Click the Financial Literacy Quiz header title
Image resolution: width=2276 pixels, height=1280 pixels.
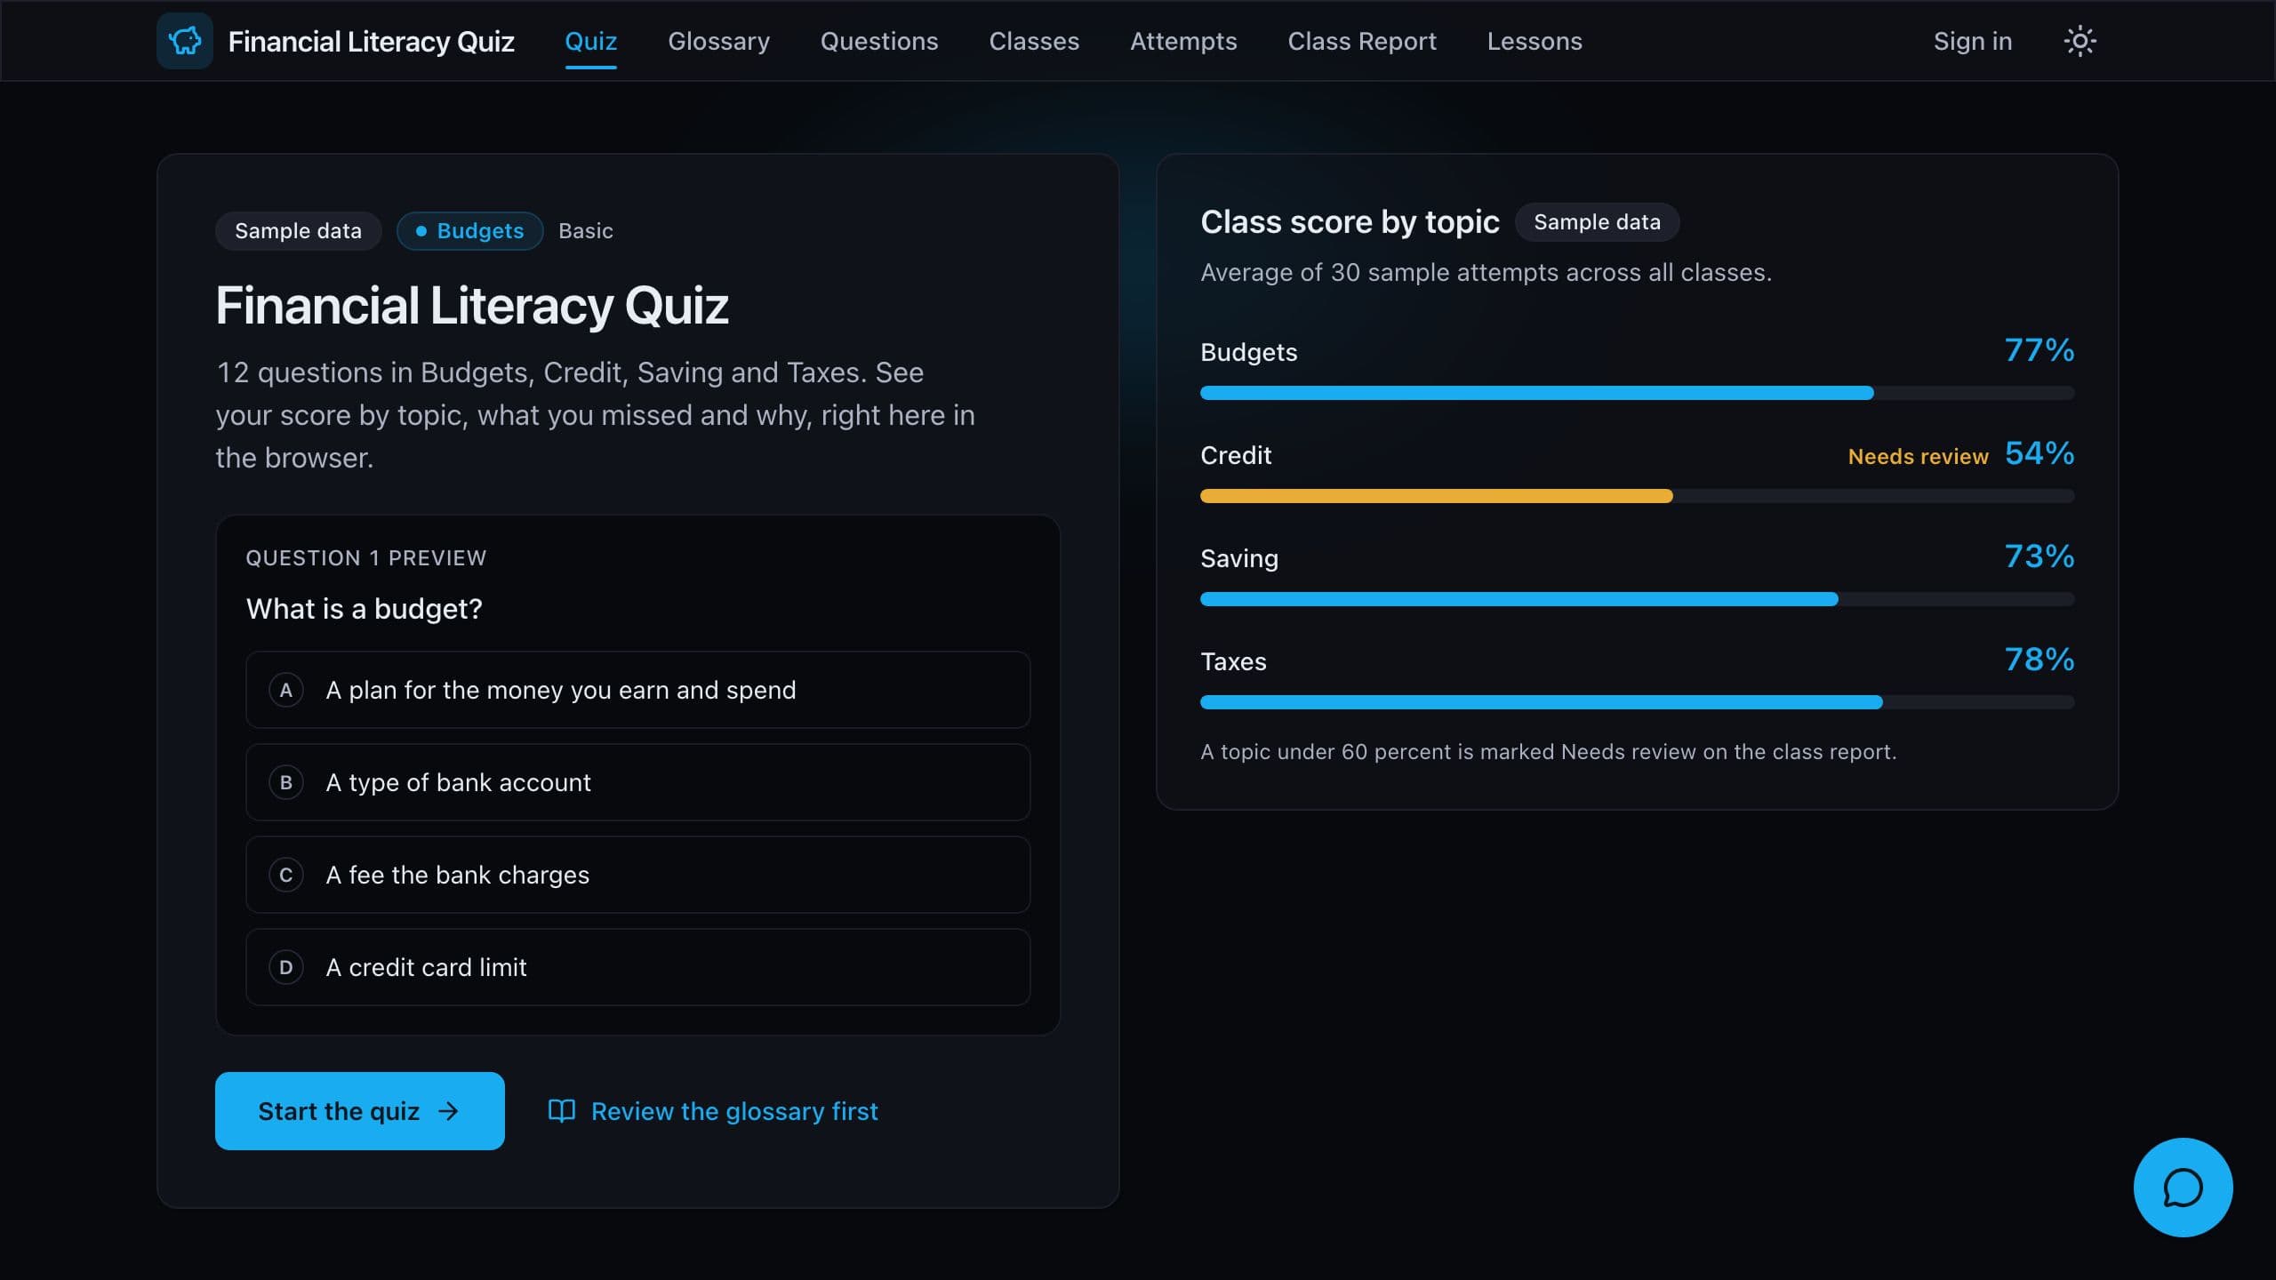[x=371, y=41]
